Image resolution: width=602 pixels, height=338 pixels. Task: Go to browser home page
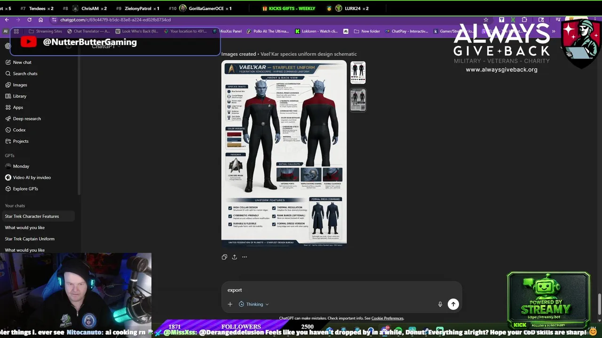40,20
